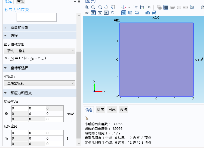Image resolution: width=204 pixels, height=148 pixels.
Task: Click the S₀ term in the equation
Action: tap(12, 58)
